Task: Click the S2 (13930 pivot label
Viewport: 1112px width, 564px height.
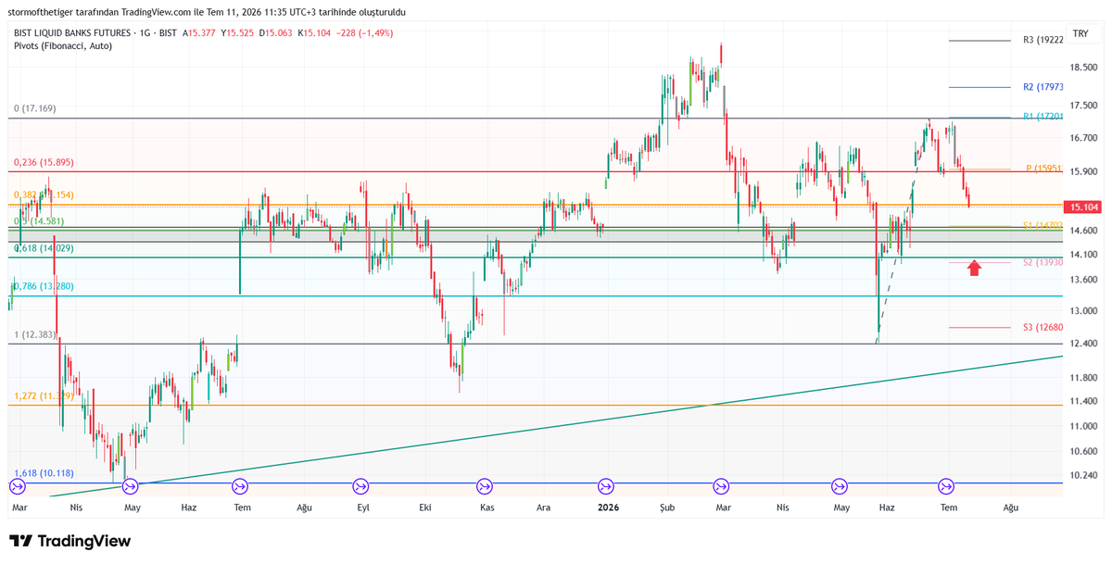Action: click(x=1043, y=262)
